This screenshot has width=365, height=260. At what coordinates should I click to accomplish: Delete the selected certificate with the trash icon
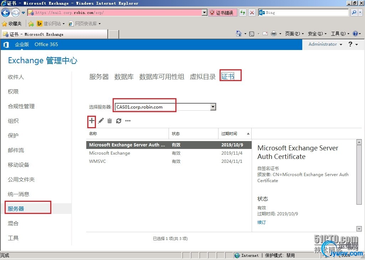(110, 121)
